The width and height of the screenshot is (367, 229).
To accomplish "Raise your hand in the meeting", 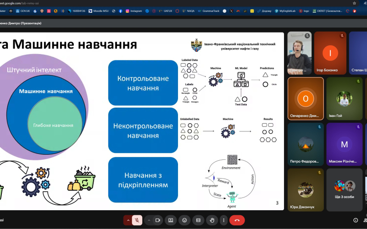I will pyautogui.click(x=211, y=220).
